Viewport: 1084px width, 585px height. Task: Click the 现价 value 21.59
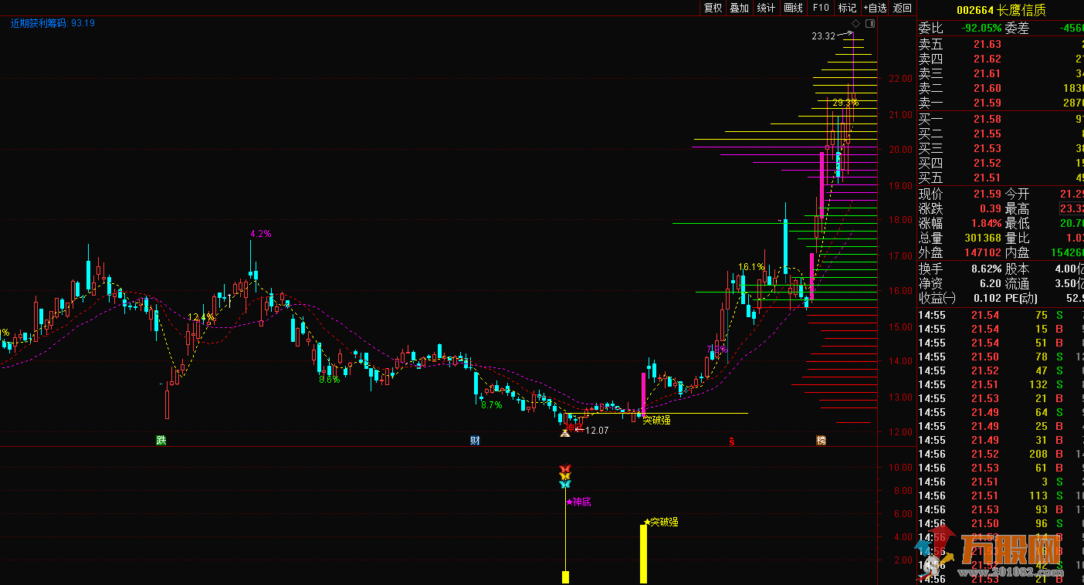(x=987, y=194)
